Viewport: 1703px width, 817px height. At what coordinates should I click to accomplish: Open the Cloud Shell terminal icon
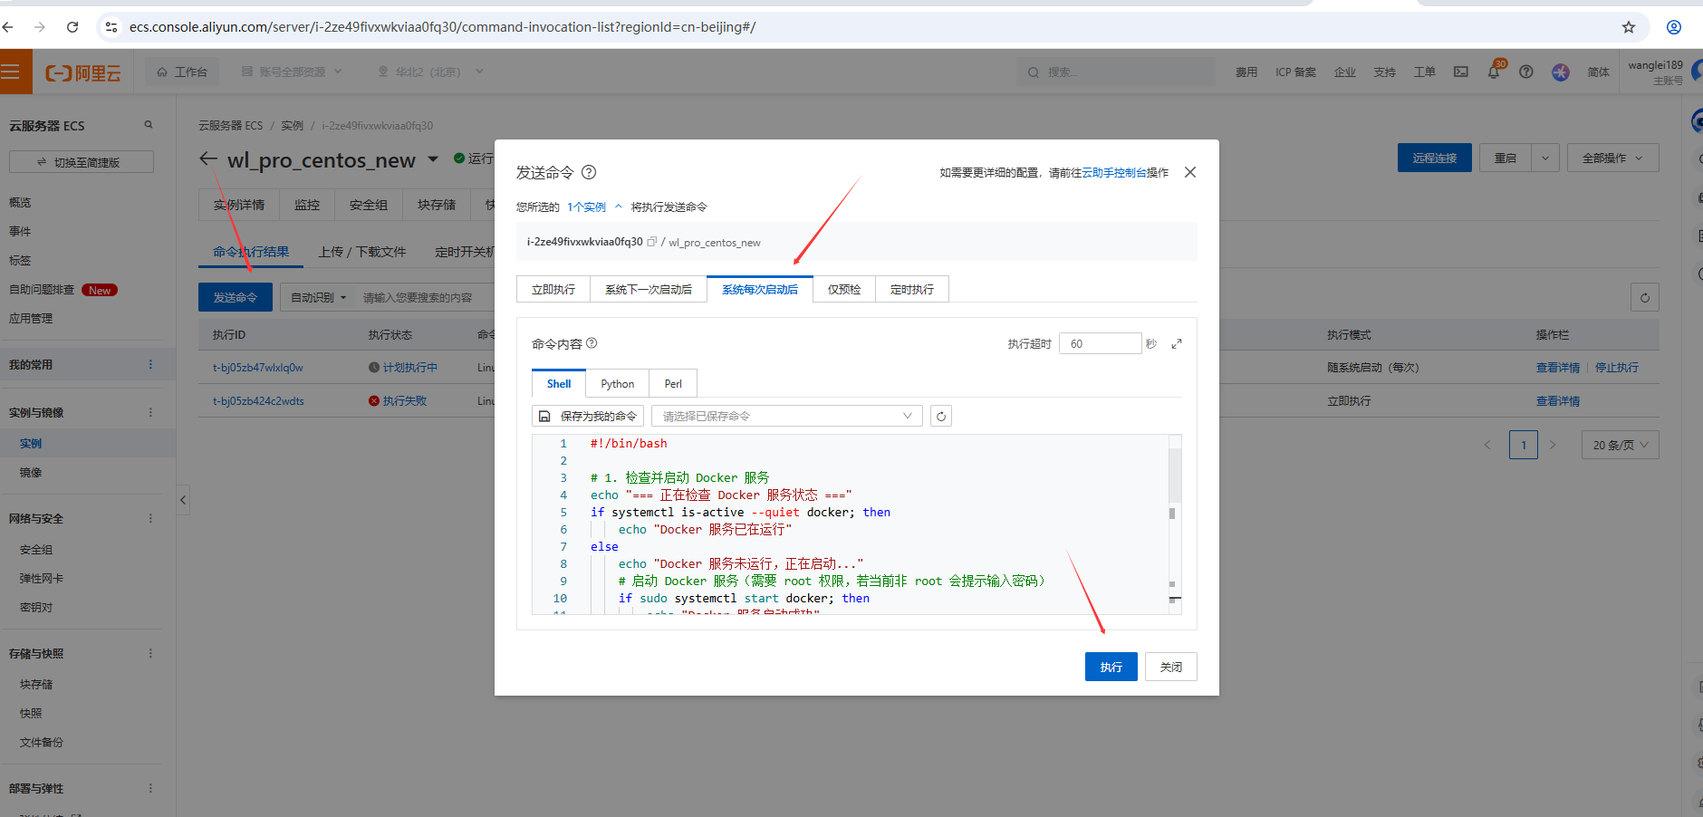[x=1461, y=72]
